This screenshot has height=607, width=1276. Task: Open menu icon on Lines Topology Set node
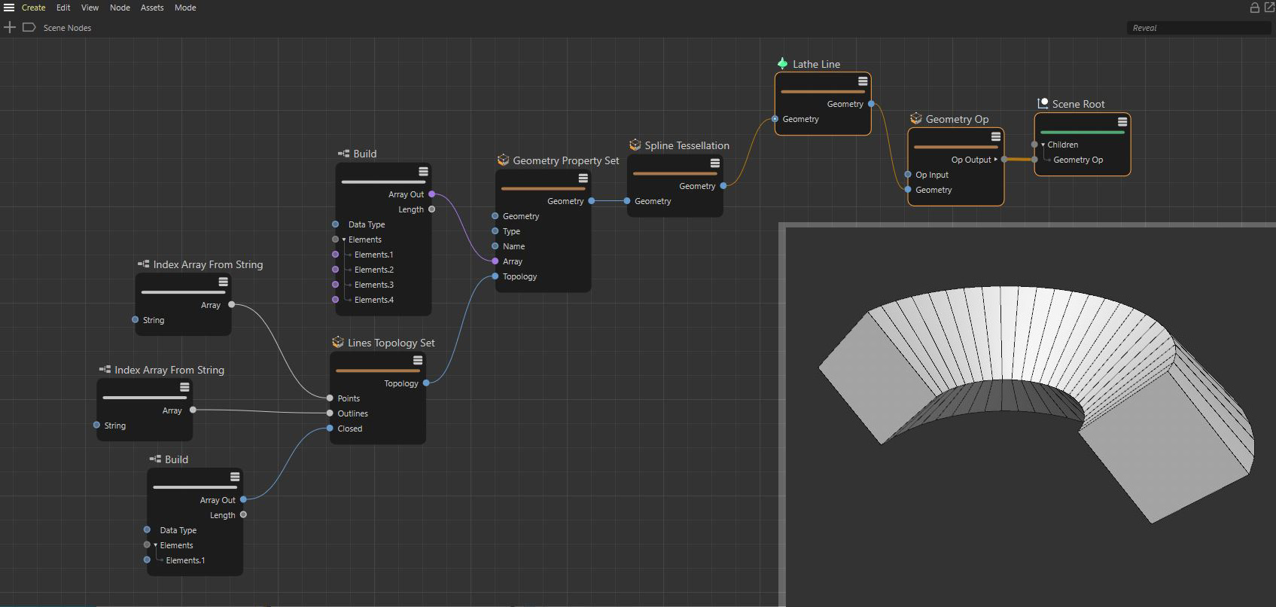pyautogui.click(x=418, y=361)
